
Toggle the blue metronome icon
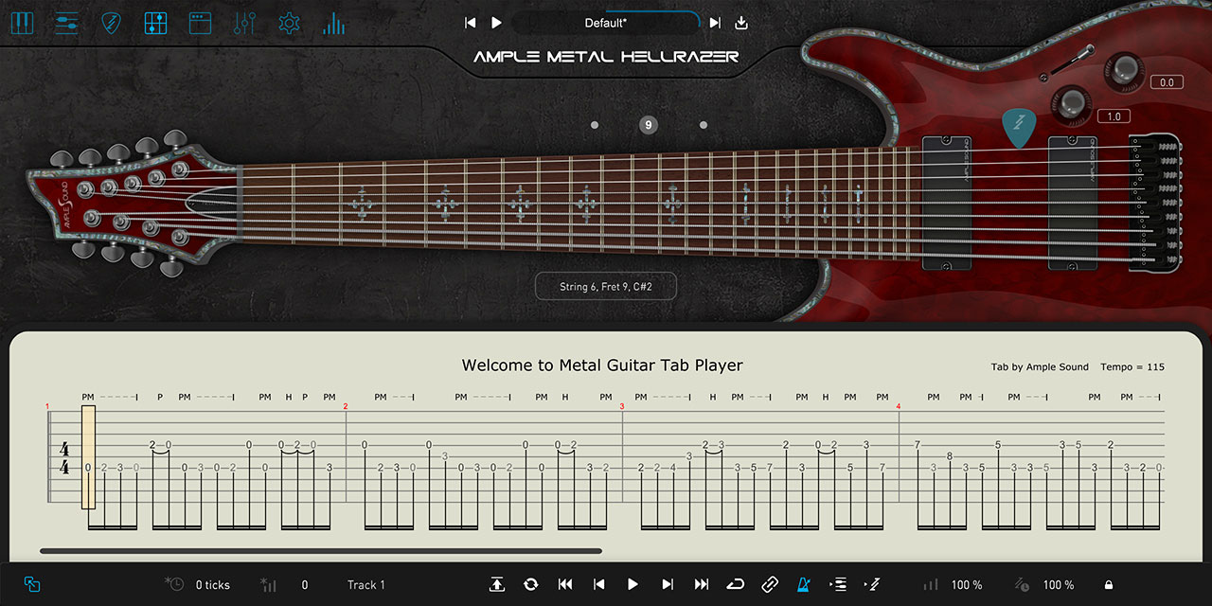pos(804,585)
